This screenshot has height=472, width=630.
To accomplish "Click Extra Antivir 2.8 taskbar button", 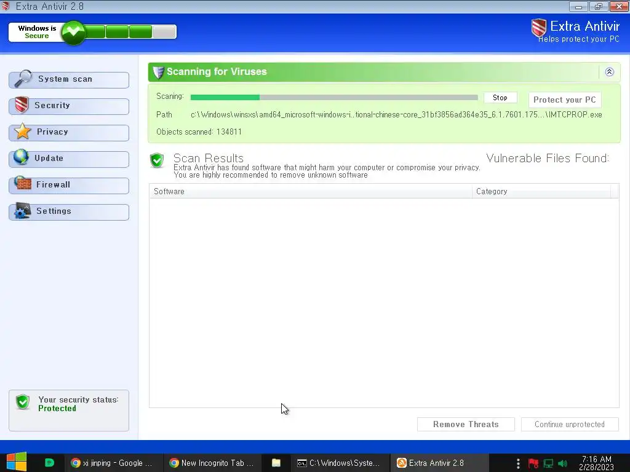I will coord(439,463).
